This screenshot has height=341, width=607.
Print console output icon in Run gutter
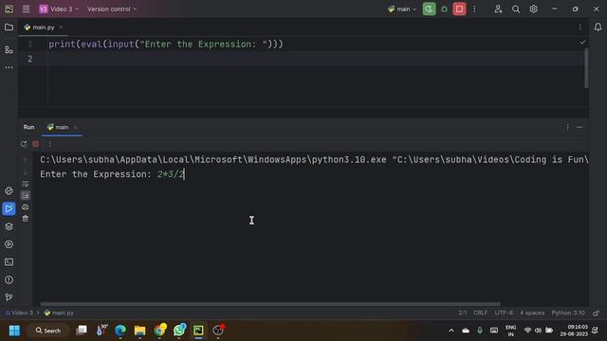pos(26,207)
